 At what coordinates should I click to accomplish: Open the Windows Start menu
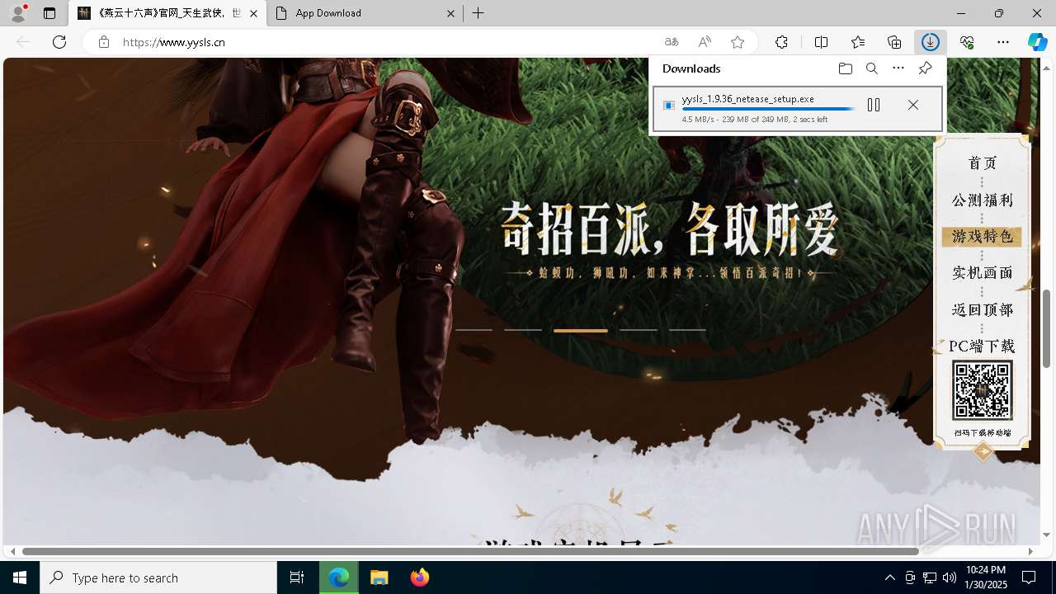click(x=20, y=577)
